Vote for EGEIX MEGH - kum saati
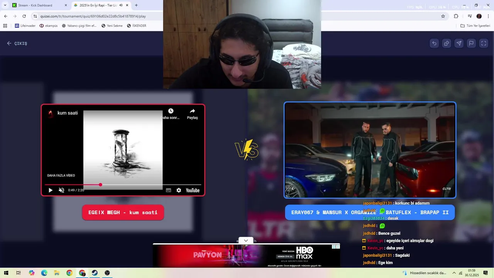Viewport: 494px width, 278px height. pyautogui.click(x=123, y=212)
